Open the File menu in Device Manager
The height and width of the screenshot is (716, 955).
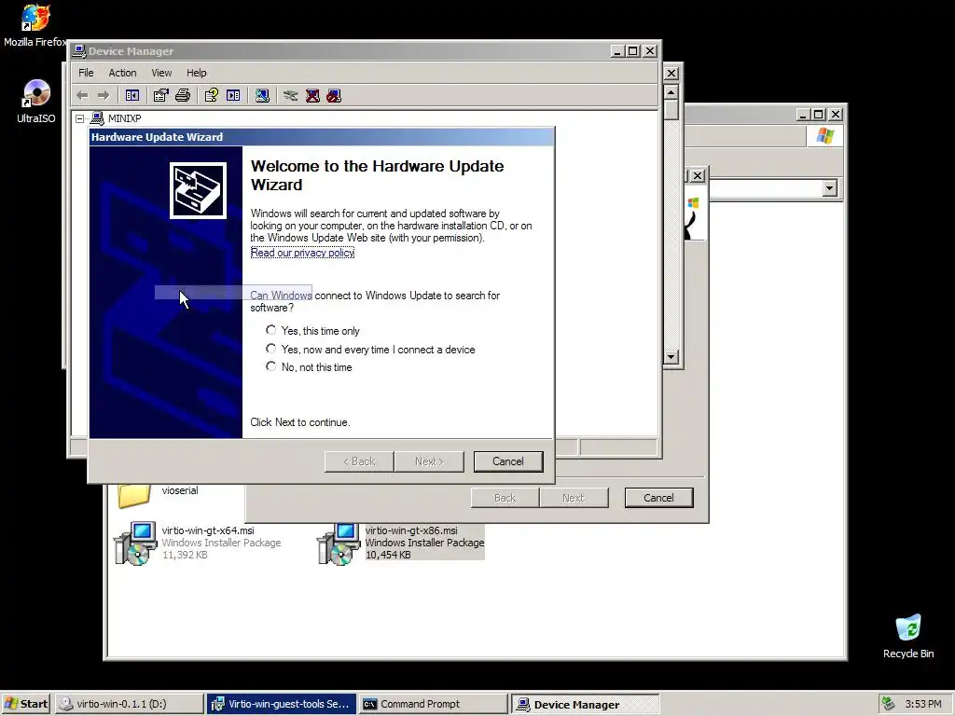point(86,73)
